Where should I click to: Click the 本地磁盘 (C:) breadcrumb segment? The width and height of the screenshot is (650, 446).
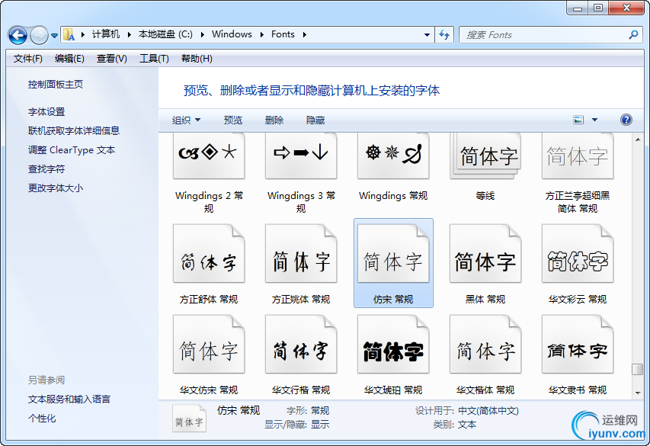165,34
